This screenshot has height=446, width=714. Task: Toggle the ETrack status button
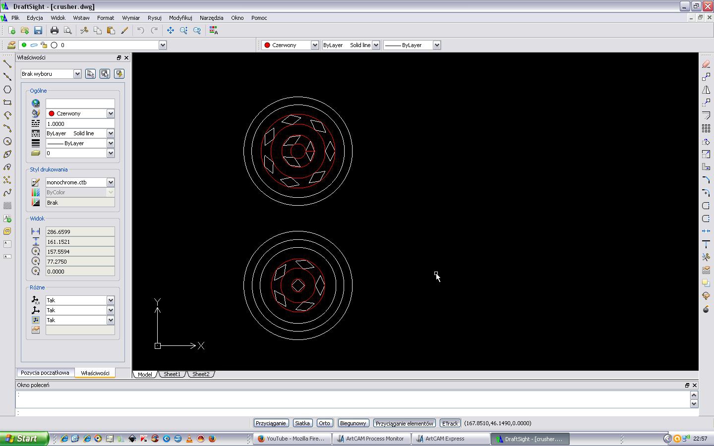coord(450,423)
